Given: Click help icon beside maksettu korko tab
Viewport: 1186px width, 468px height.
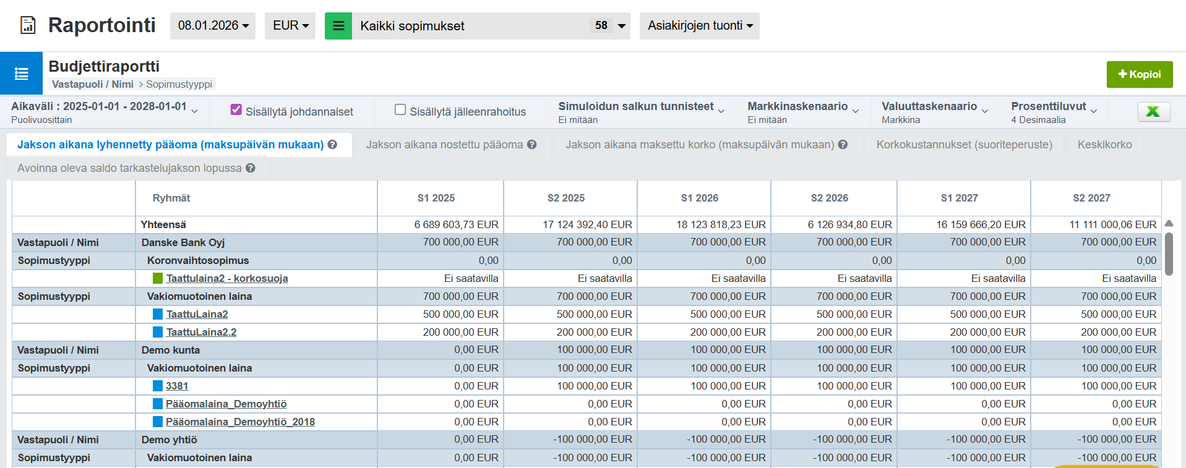Looking at the screenshot, I should pos(843,145).
